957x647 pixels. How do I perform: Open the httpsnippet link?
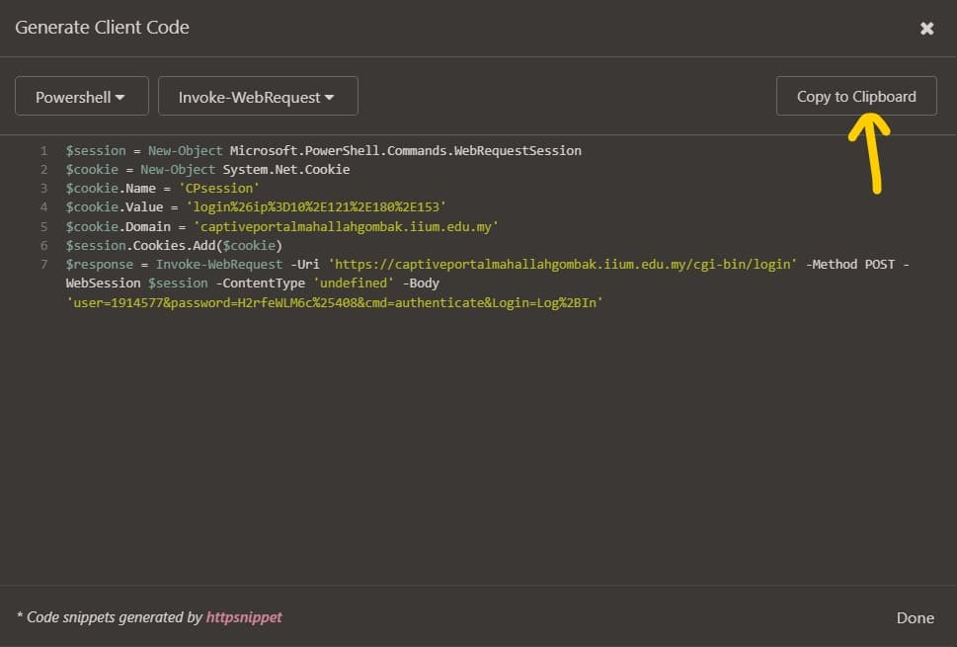[244, 617]
